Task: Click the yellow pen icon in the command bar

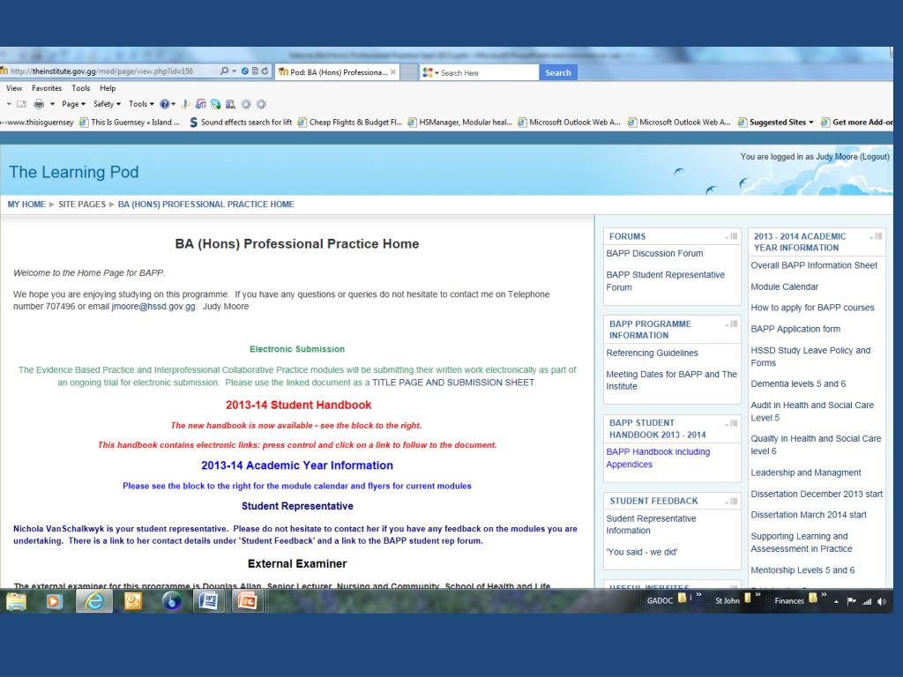Action: pos(185,104)
